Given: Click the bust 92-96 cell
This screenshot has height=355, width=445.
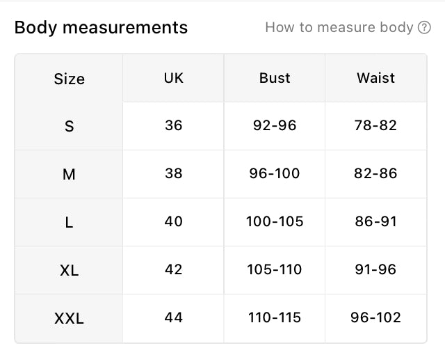Looking at the screenshot, I should click(275, 125).
